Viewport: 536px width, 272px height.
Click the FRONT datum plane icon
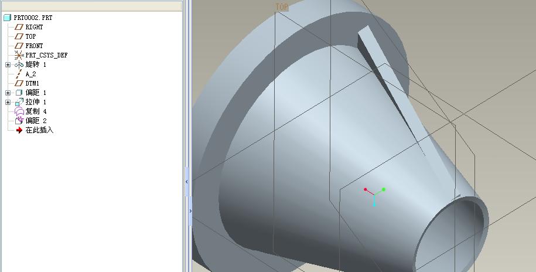pyautogui.click(x=19, y=46)
